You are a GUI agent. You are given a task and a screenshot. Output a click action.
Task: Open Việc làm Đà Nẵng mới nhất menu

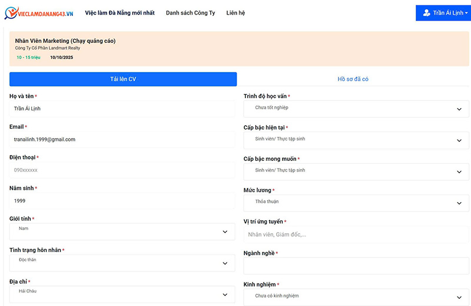coord(120,13)
